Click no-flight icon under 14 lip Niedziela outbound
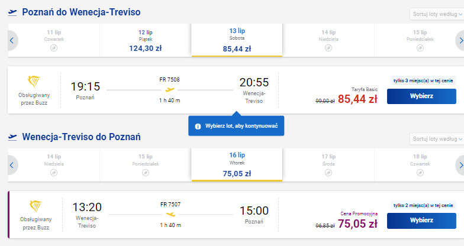The image size is (464, 246). pos(328,48)
